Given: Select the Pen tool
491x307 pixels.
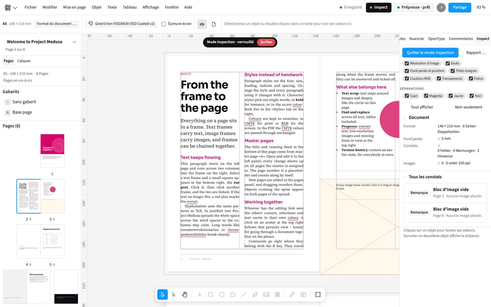Looking at the screenshot, I should [255, 294].
